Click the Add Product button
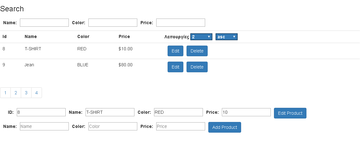 [225, 127]
